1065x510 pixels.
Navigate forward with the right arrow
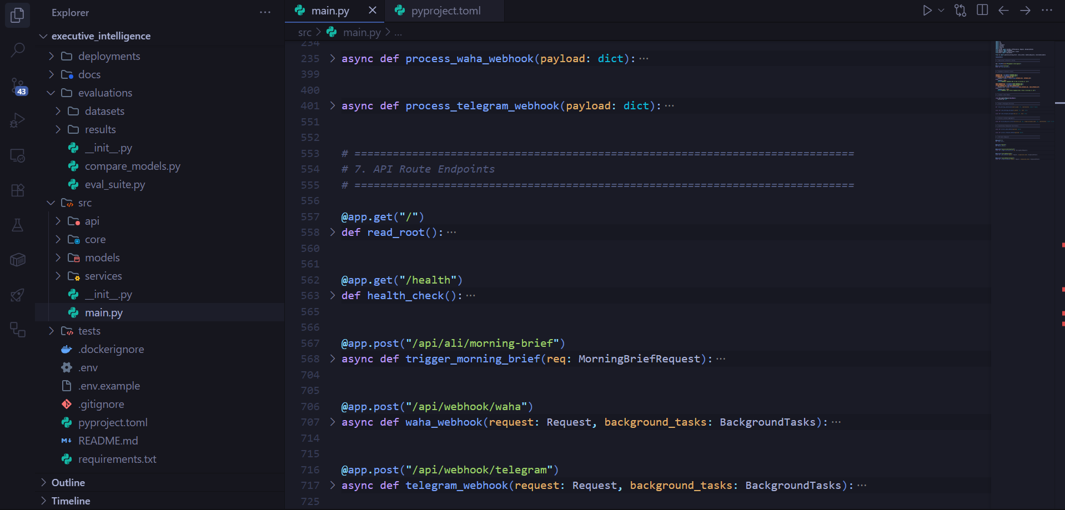coord(1025,11)
